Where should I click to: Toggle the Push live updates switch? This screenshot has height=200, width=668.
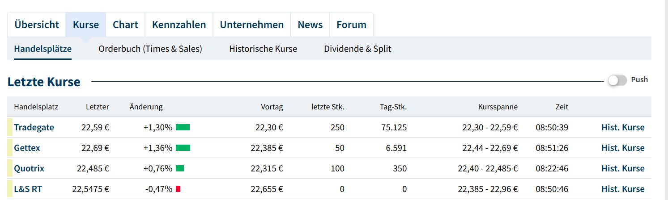pyautogui.click(x=617, y=80)
